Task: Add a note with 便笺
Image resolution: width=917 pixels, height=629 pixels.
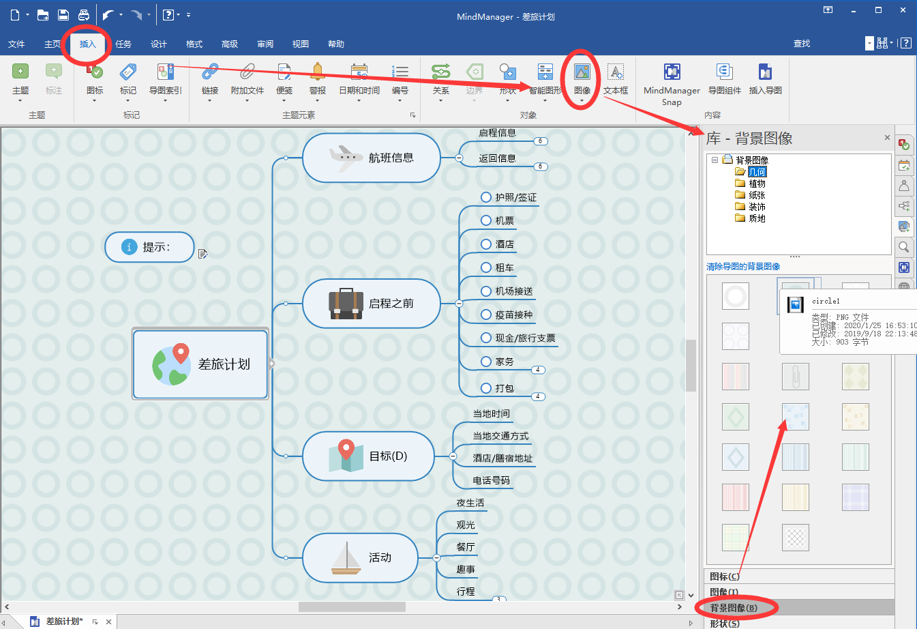Action: (x=284, y=78)
